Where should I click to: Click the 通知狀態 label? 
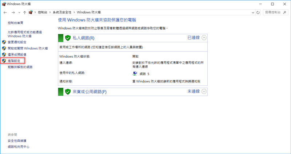(x=66, y=81)
